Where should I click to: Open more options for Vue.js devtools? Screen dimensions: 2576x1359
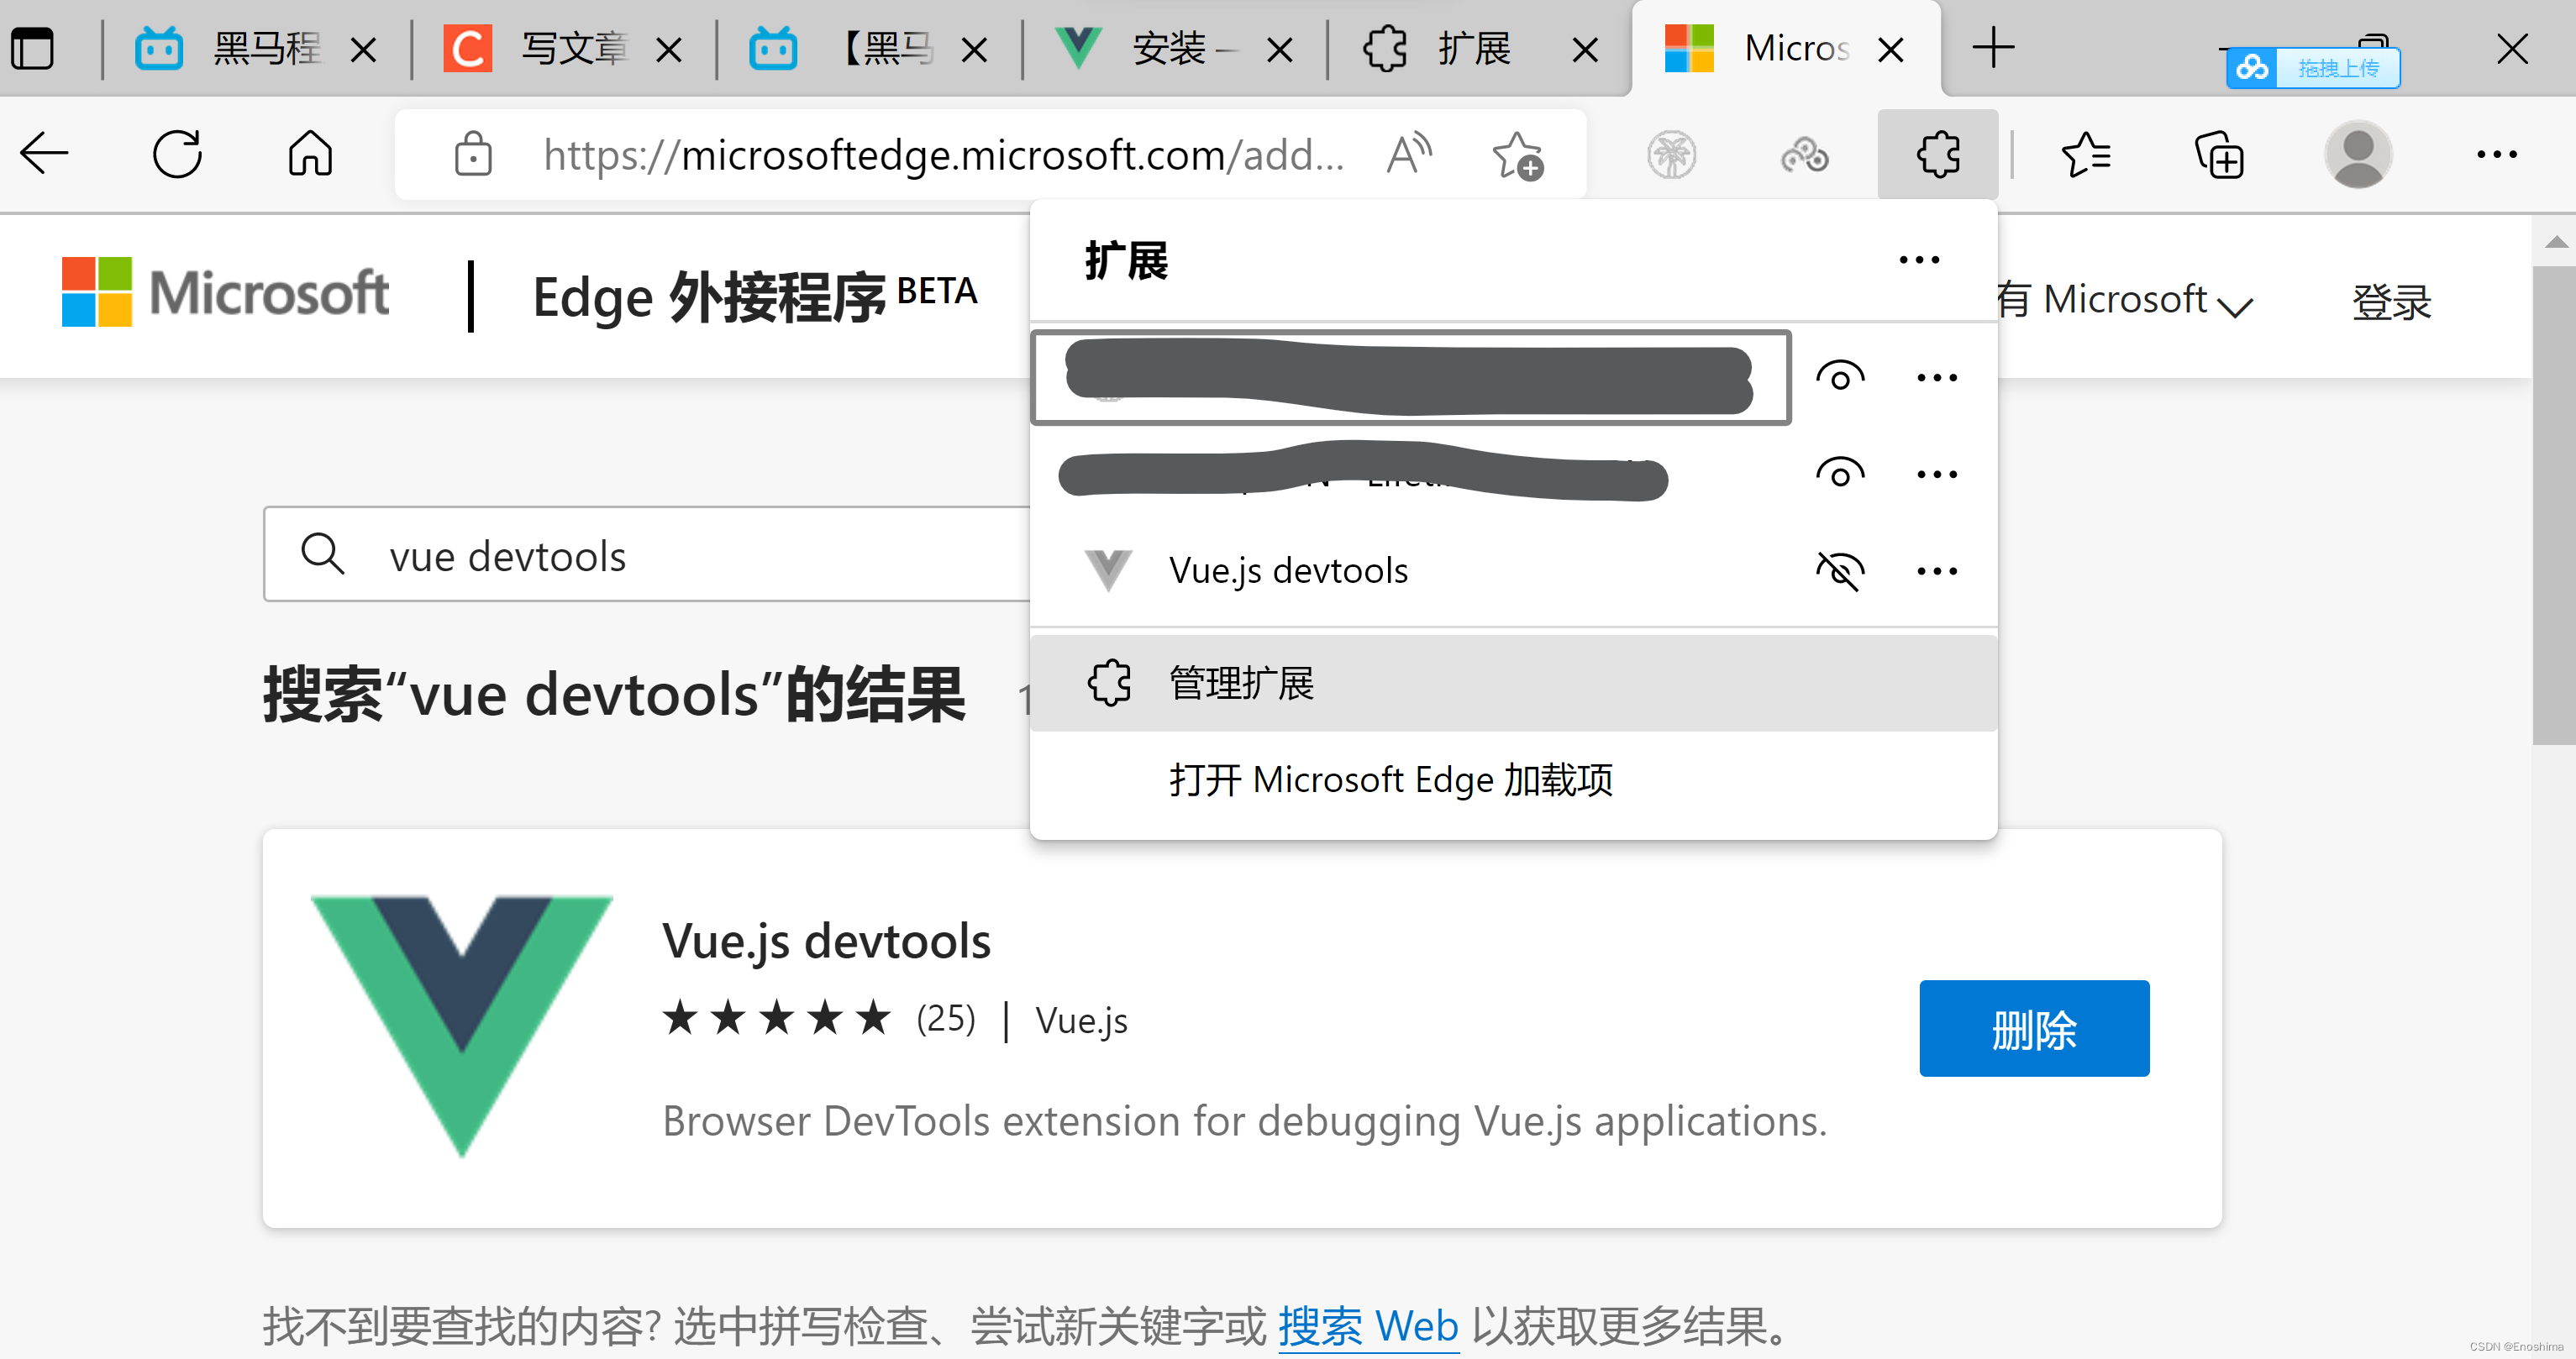pos(1936,571)
